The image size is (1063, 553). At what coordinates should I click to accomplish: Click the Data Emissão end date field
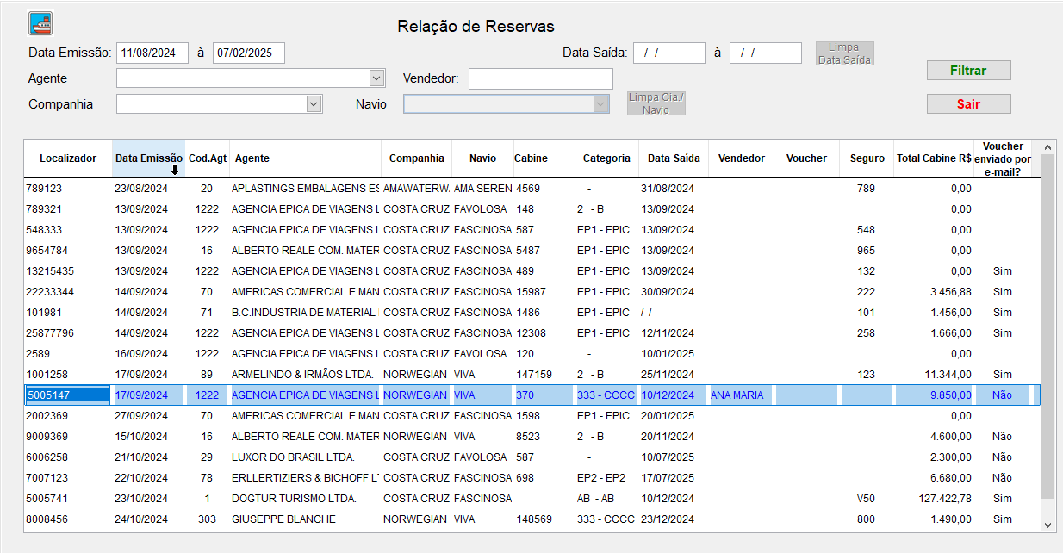click(248, 53)
